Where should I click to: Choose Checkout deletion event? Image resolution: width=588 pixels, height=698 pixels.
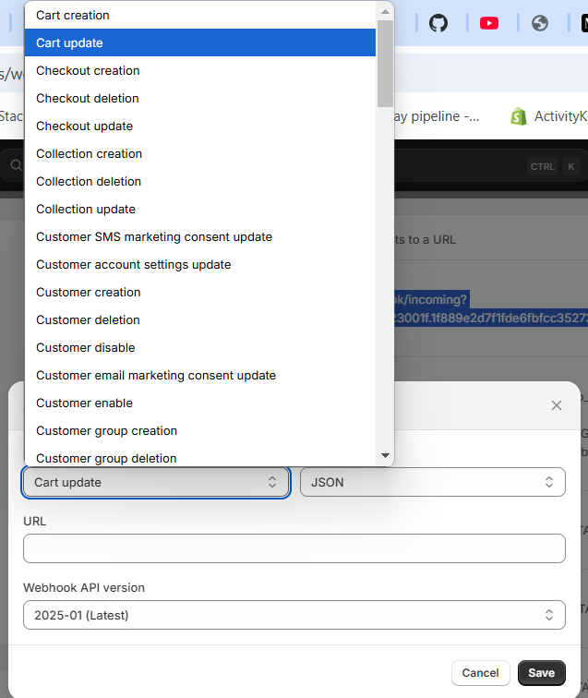[x=200, y=98]
